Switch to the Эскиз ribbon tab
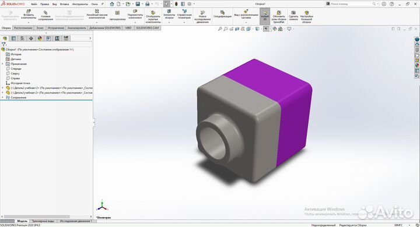Screen dimensions: 420x227 pyautogui.click(x=40, y=28)
